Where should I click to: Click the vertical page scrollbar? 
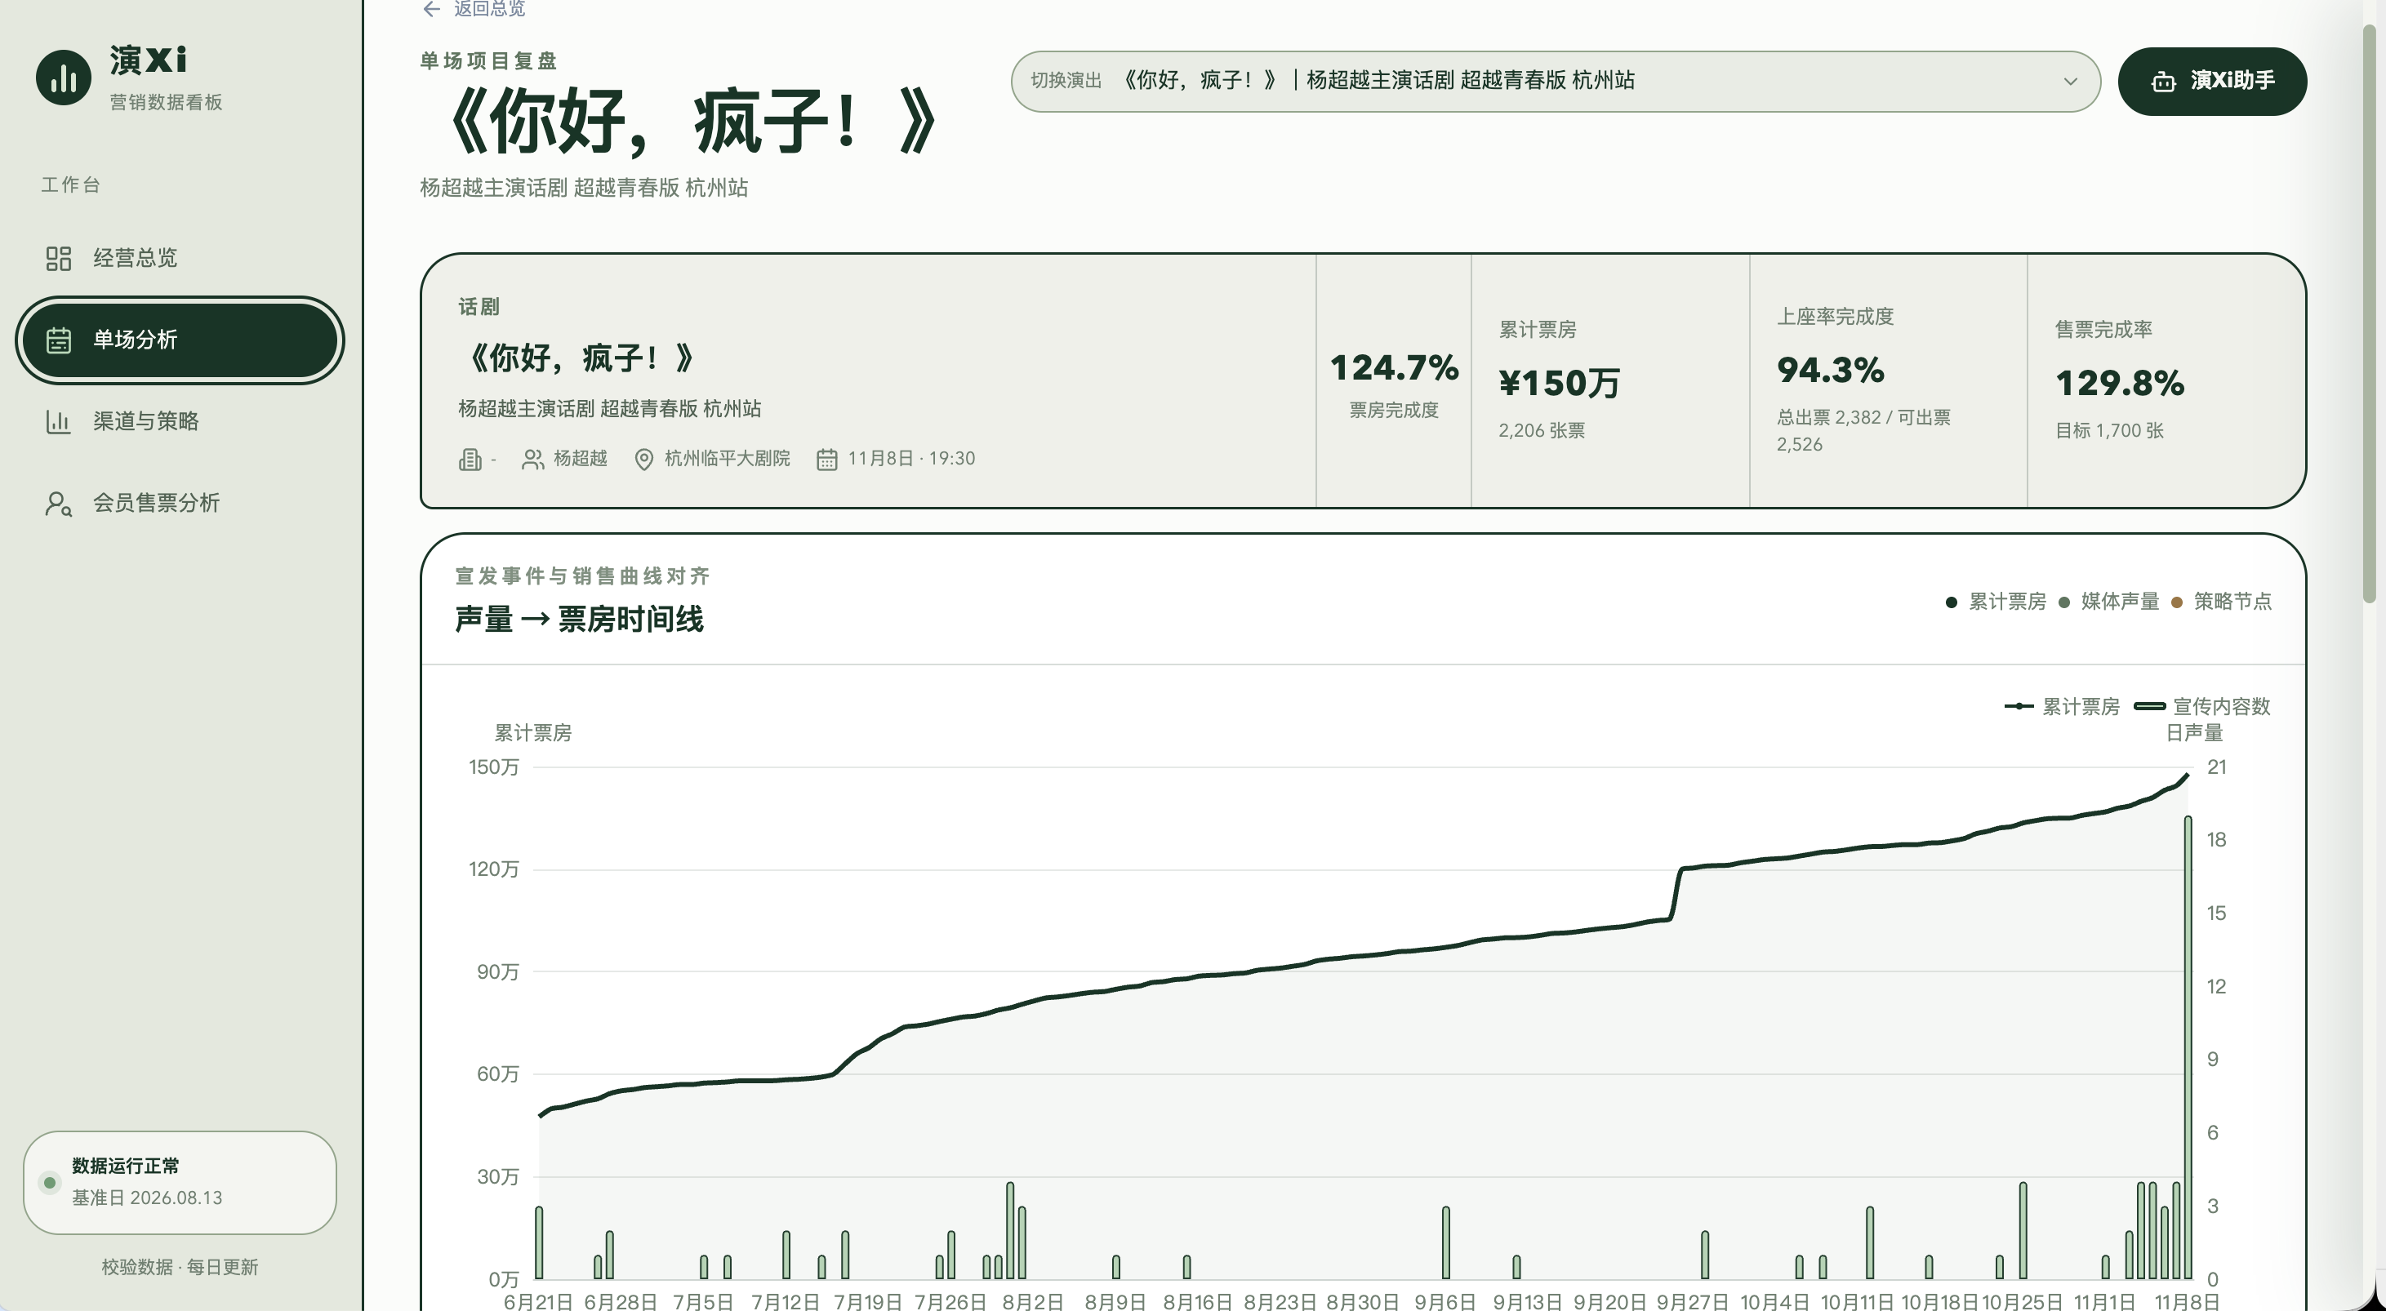pyautogui.click(x=2368, y=315)
